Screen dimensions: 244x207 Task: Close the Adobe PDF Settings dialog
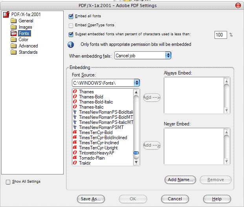[238, 5]
